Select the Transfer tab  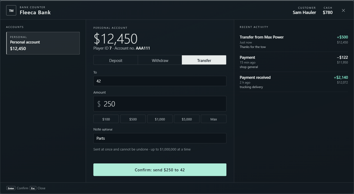pyautogui.click(x=204, y=60)
